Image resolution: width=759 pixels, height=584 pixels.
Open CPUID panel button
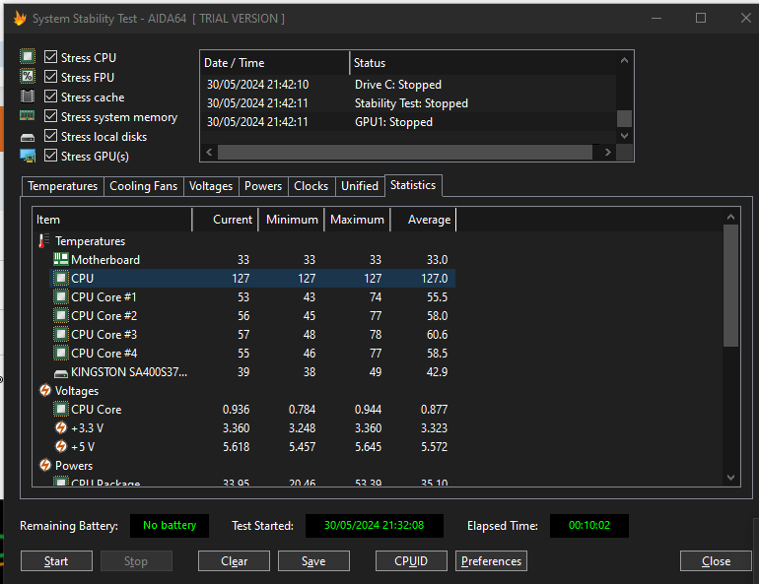click(411, 560)
